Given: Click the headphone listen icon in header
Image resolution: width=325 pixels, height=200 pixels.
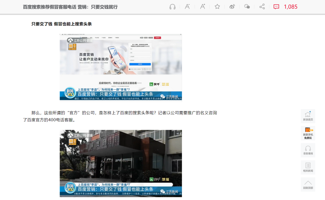Looking at the screenshot, I should click(x=172, y=7).
